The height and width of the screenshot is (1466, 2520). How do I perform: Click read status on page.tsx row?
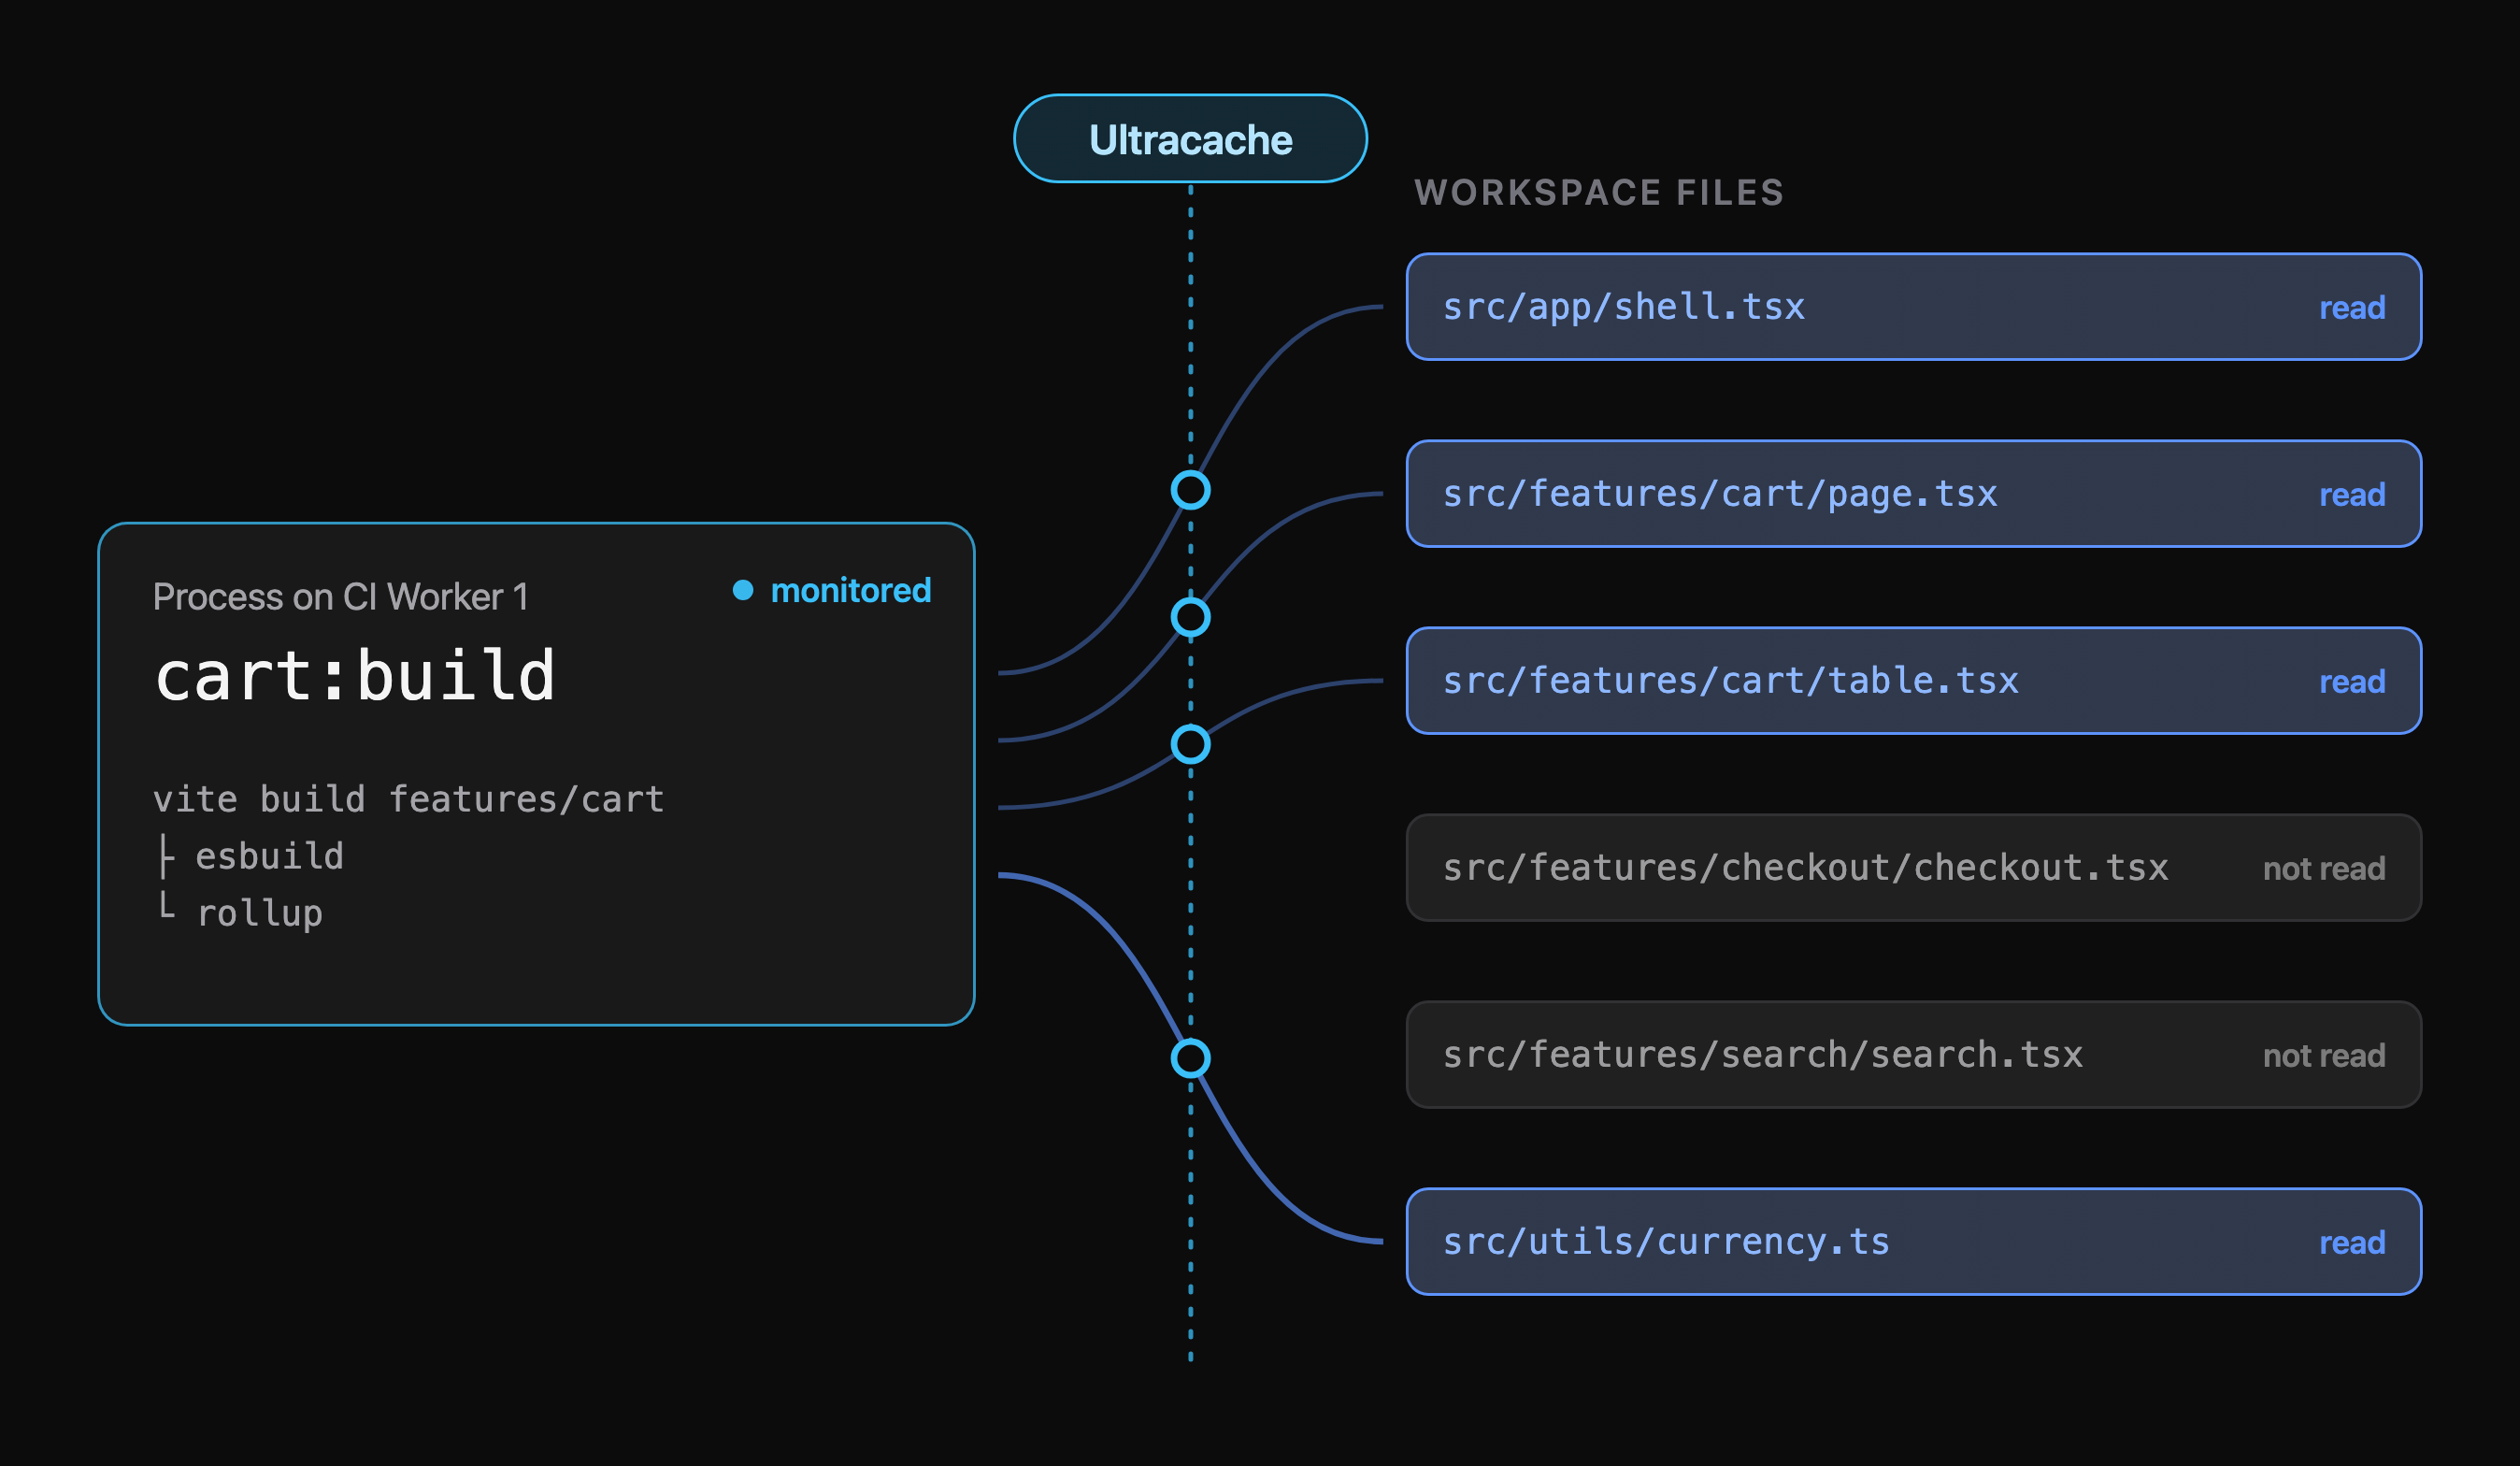[x=2352, y=495]
